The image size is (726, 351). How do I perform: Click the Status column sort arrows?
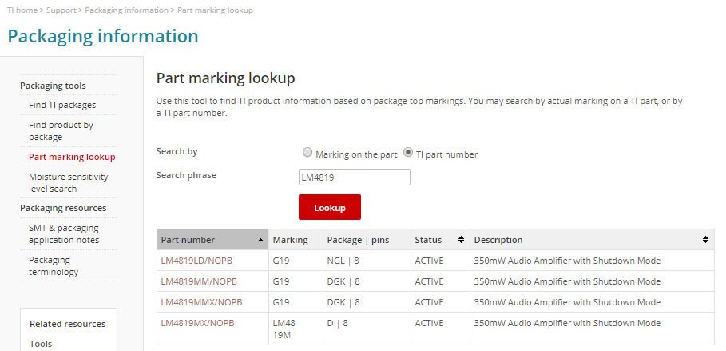pos(461,240)
